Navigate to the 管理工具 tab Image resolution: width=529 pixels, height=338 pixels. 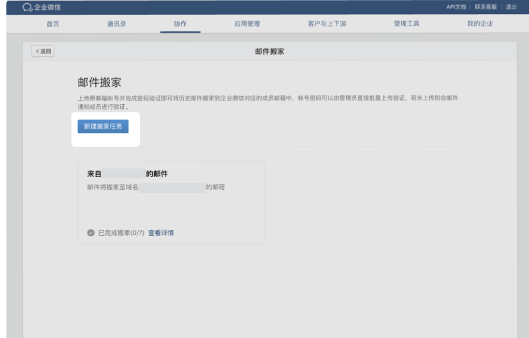pos(406,24)
